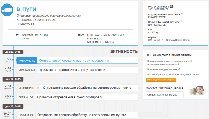Click the customer service agent photo
This screenshot has height=119, width=209.
197,91
